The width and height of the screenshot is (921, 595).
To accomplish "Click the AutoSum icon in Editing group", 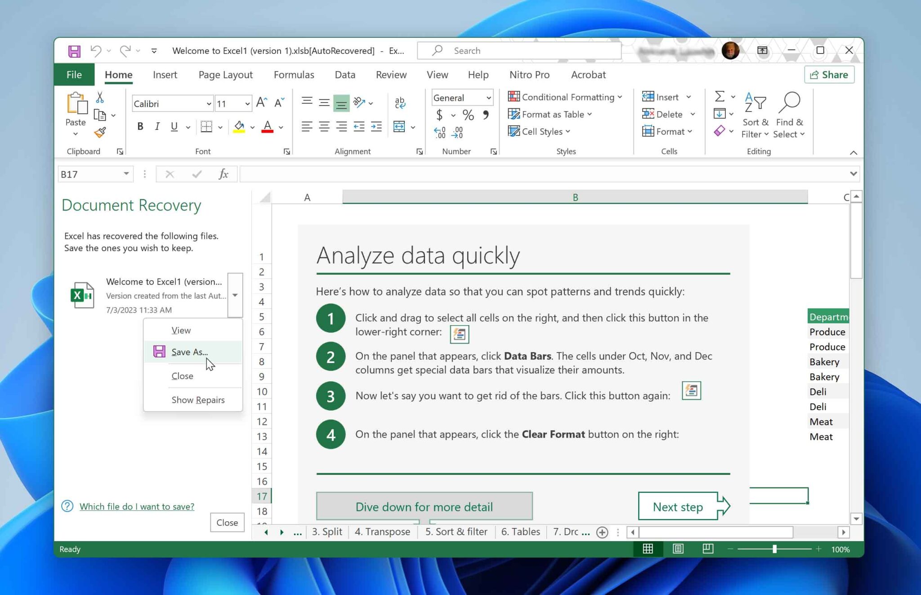I will [720, 96].
